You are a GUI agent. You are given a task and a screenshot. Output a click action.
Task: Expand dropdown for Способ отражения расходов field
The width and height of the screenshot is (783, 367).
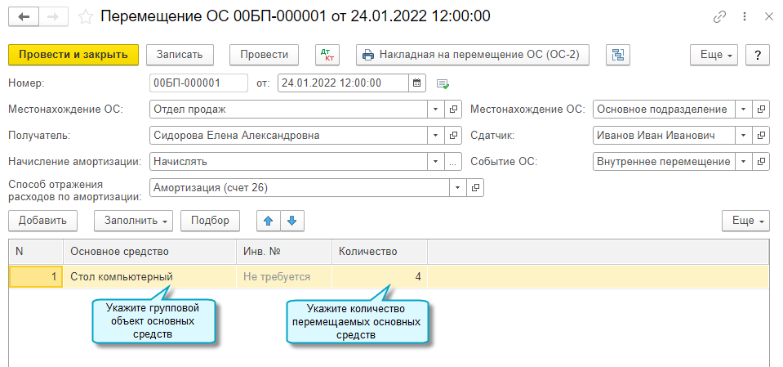pos(458,188)
